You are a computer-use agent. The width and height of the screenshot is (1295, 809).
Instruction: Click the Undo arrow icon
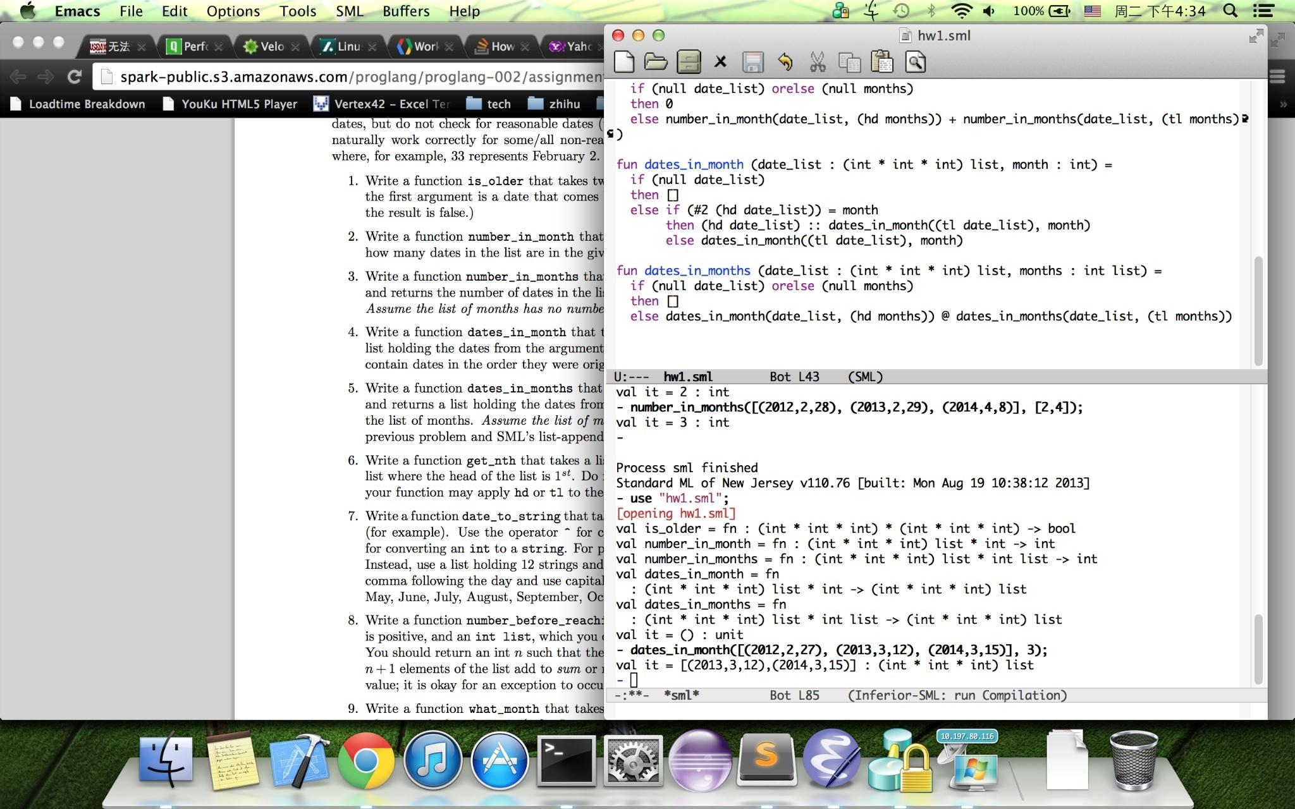[x=785, y=62]
